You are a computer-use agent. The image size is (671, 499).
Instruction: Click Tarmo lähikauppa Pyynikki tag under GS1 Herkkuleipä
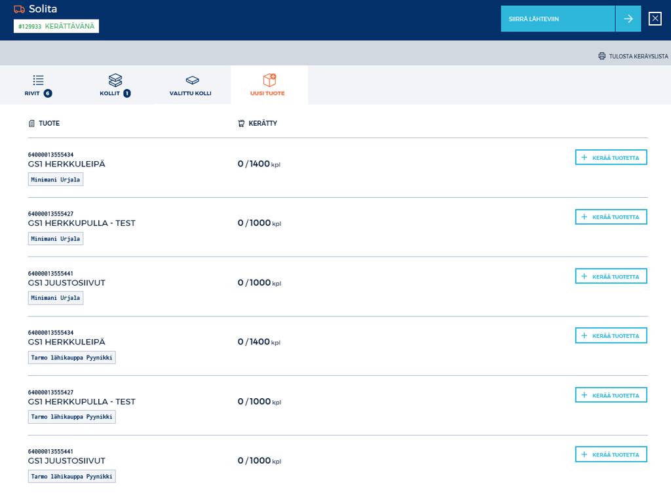tap(72, 358)
